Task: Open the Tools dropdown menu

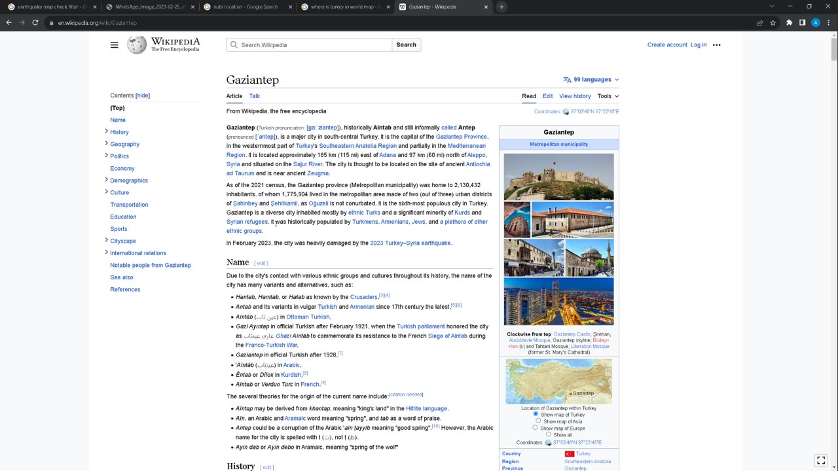Action: pos(608,96)
